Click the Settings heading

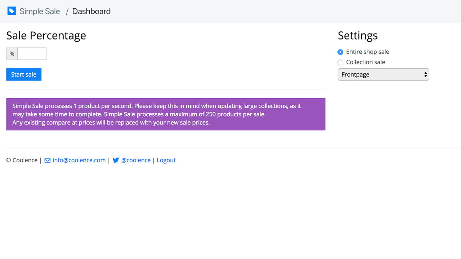pos(358,36)
